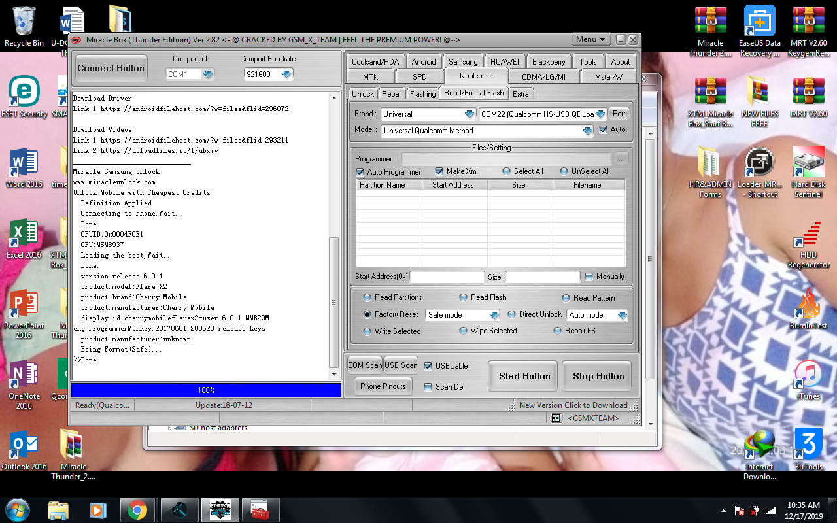This screenshot has height=523, width=837.
Task: Open Internet Download Manager desktop icon
Action: tap(760, 454)
